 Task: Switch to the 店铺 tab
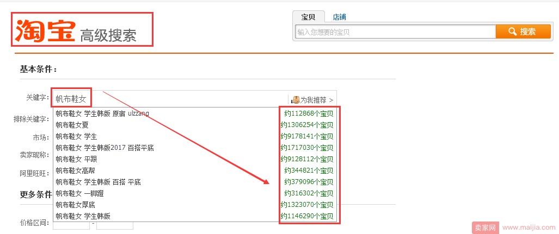pos(340,17)
